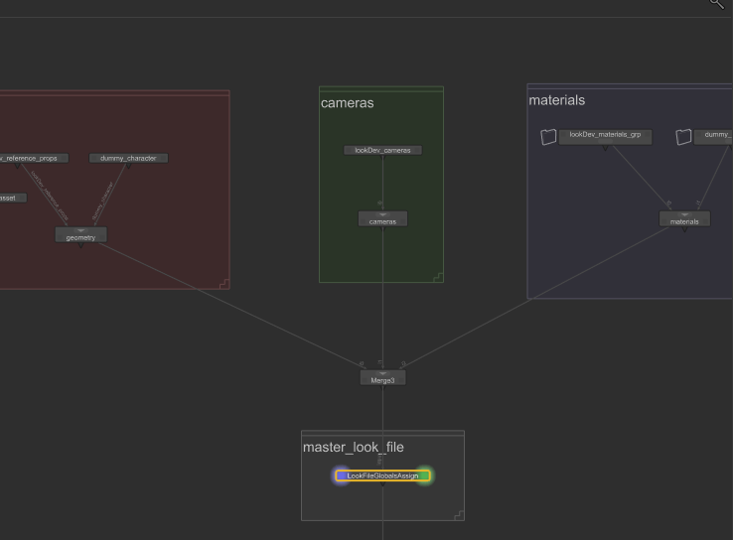
Task: Expand the input arrow on geometry node
Action: 80,231
